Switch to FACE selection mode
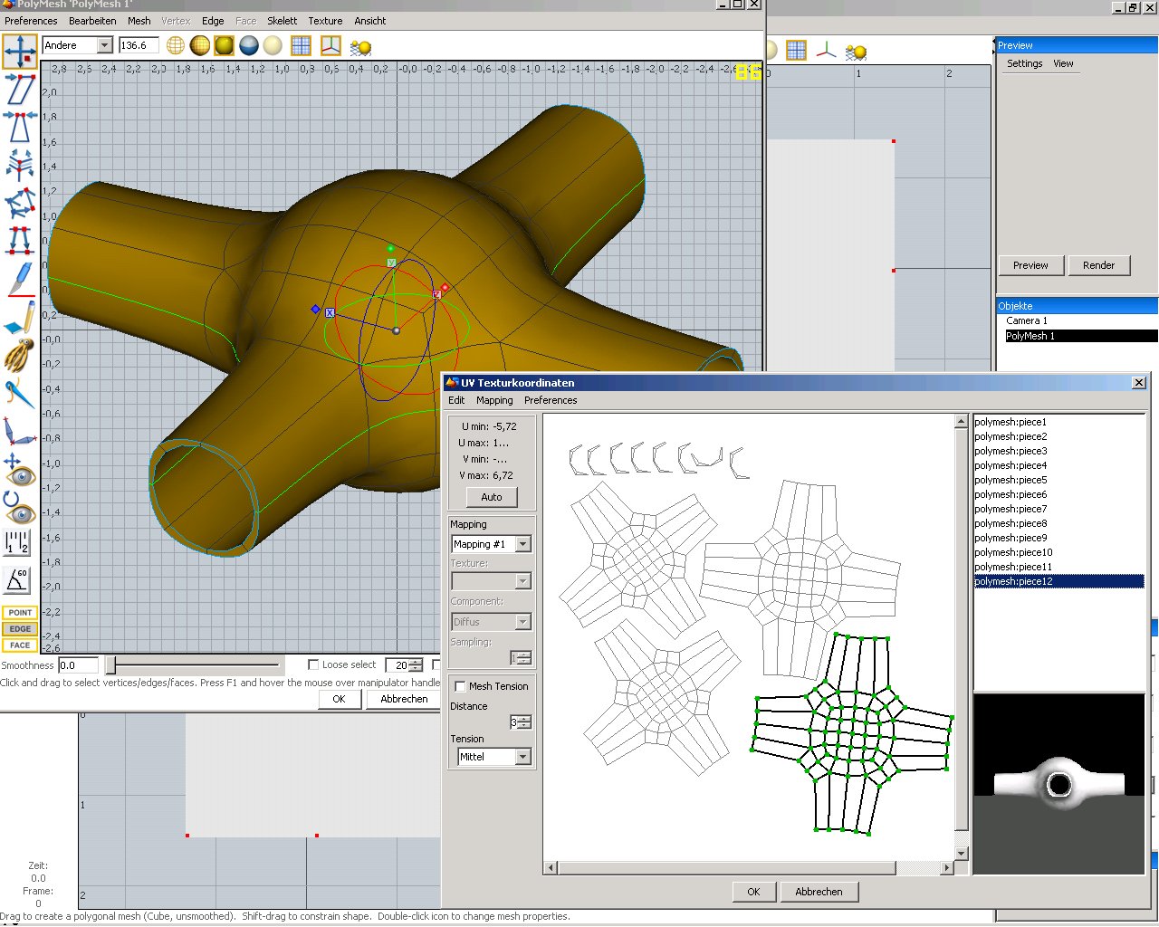 click(20, 645)
